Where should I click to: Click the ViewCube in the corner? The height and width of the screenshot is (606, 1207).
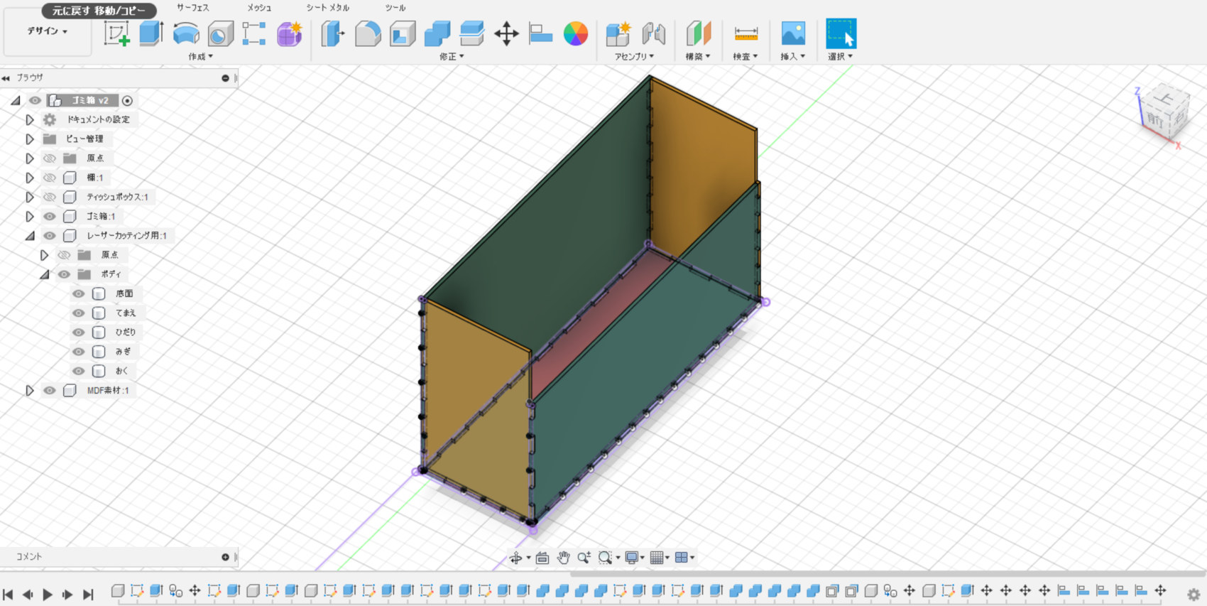tap(1164, 112)
